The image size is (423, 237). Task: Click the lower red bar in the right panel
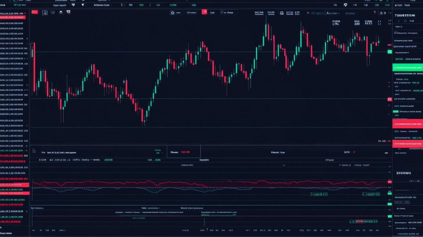pyautogui.click(x=408, y=144)
